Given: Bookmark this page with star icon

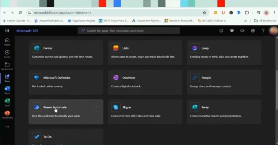Looking at the screenshot, I should tap(204, 13).
